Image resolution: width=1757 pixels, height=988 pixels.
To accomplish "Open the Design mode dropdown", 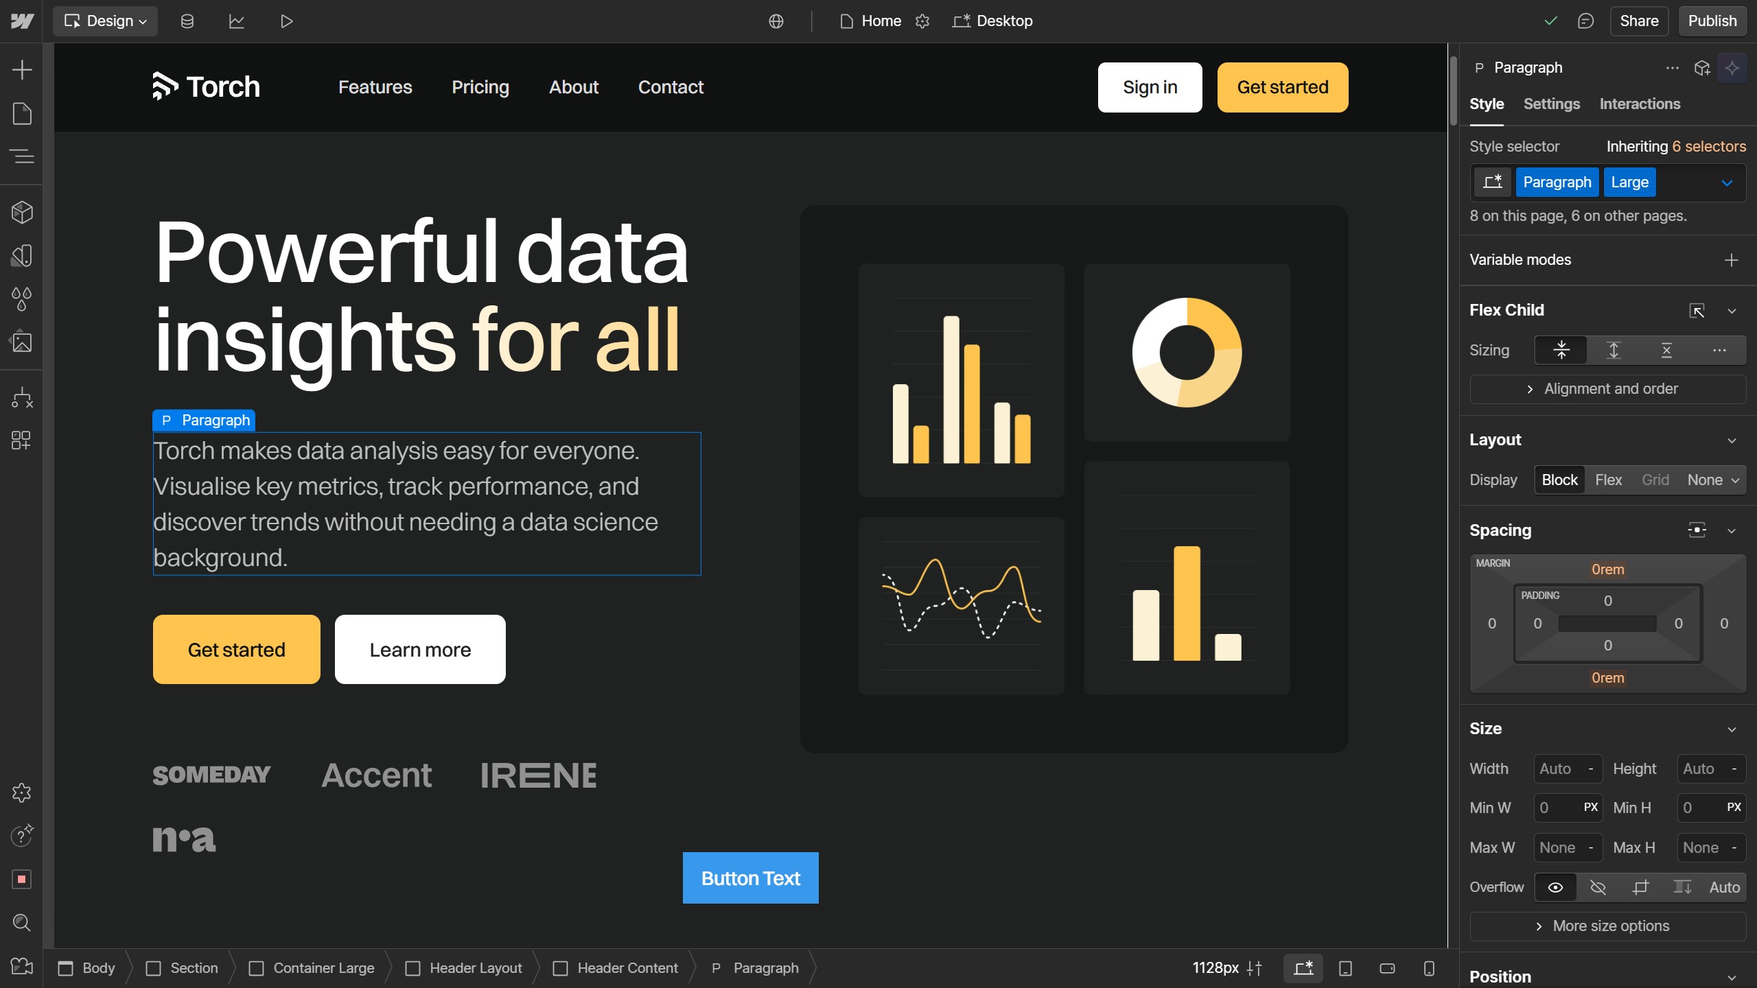I will (x=106, y=21).
